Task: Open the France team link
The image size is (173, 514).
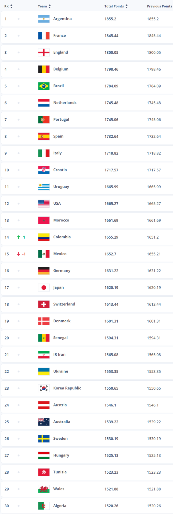Action: [x=60, y=36]
